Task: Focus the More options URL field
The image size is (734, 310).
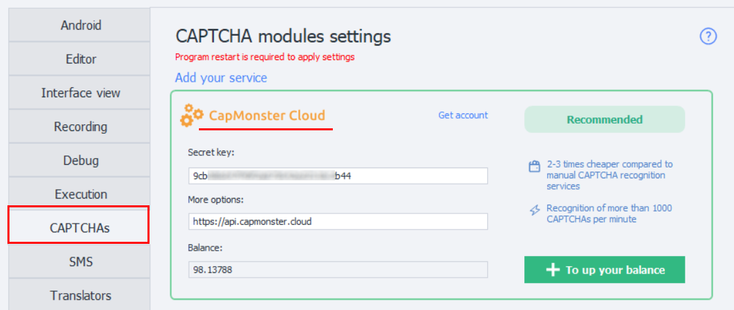Action: [338, 222]
